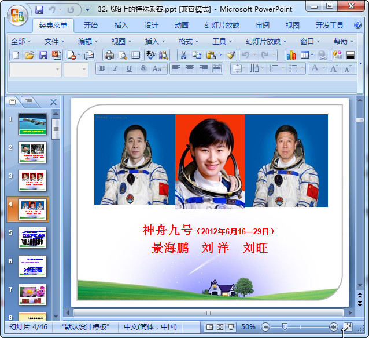Switch to 开始 ribbon tab
Image resolution: width=369 pixels, height=338 pixels.
tap(91, 25)
